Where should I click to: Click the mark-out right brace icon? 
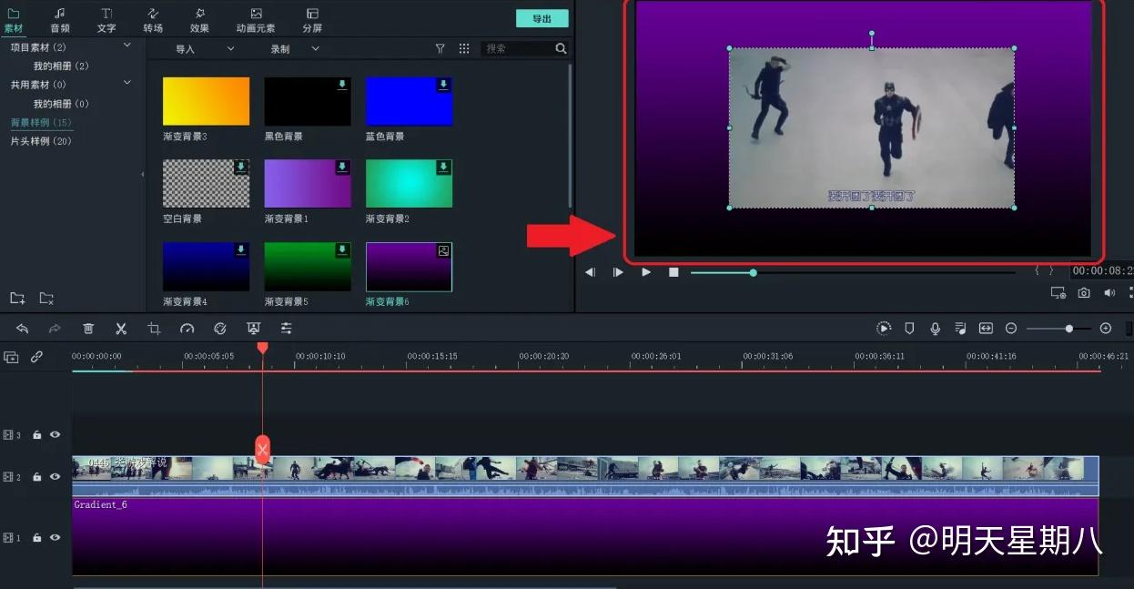click(x=1051, y=271)
